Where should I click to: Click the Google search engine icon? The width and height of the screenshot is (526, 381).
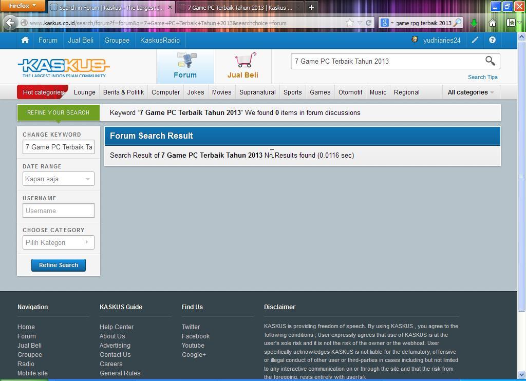click(x=384, y=23)
